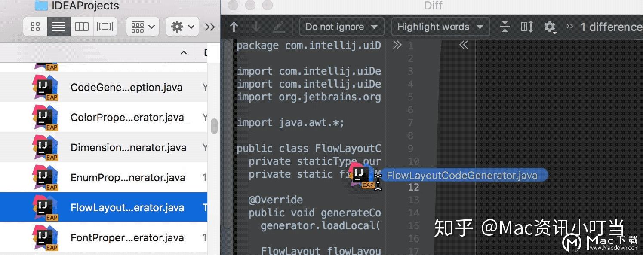Click IntelliJ icon of FontProper...erator.java
The width and height of the screenshot is (643, 255).
45,237
